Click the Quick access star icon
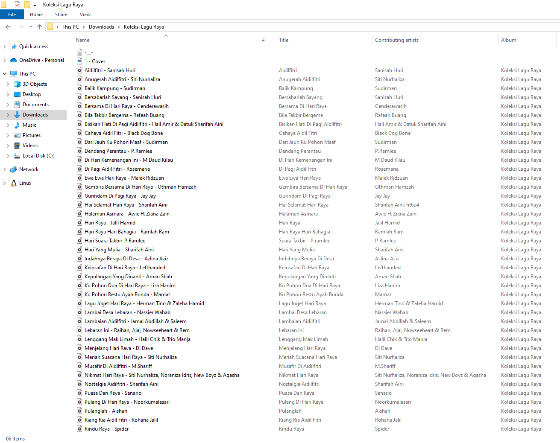 (x=14, y=47)
